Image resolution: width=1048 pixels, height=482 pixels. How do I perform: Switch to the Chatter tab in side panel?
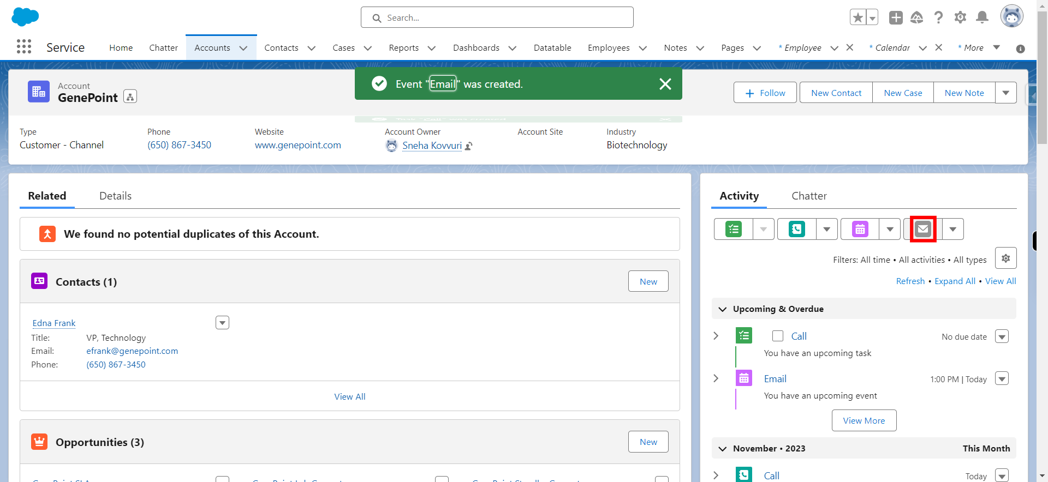coord(809,196)
